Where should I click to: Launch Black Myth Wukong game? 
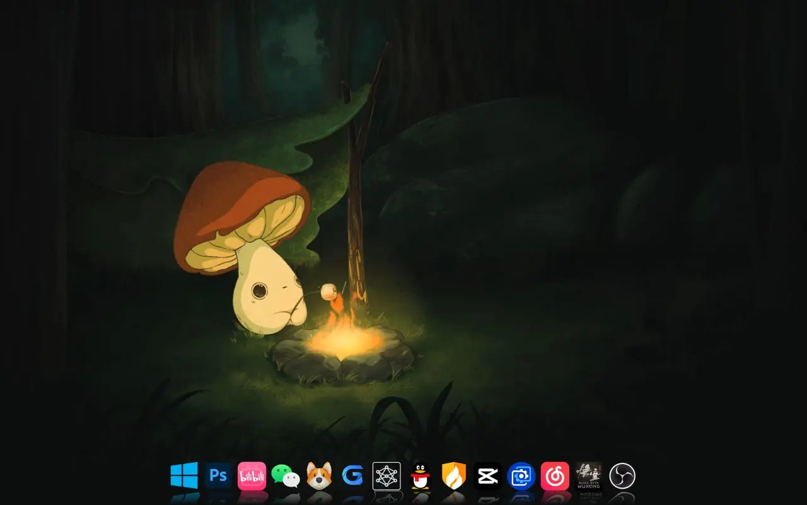tap(589, 476)
